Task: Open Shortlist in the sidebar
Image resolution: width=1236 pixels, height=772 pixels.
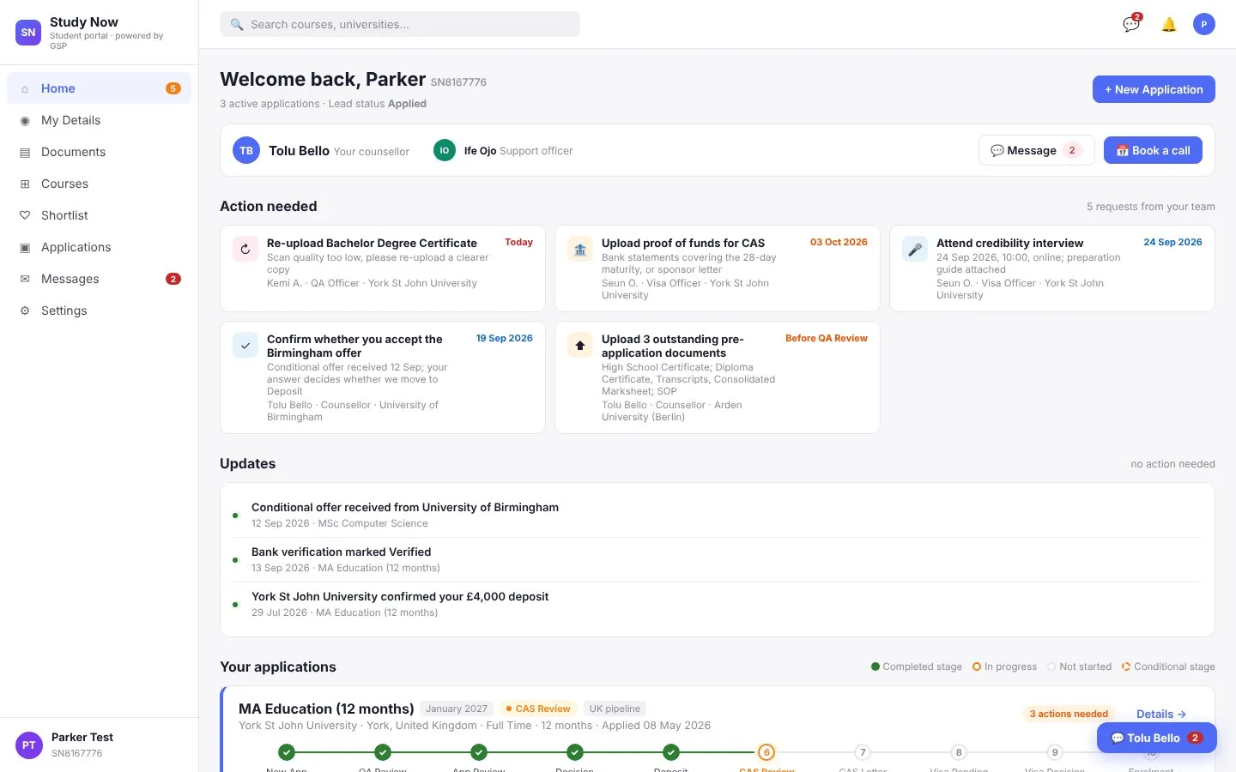Action: point(99,215)
